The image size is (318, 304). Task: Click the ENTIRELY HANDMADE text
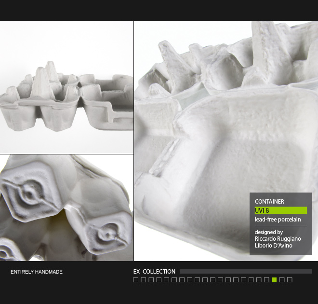click(37, 272)
